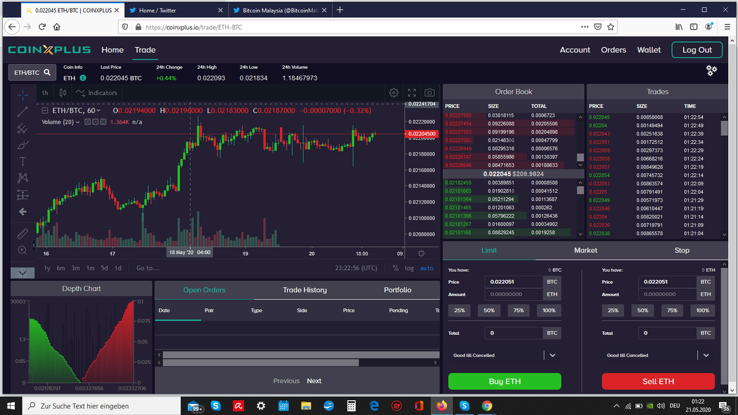Click the green Buy ETH button
Screen dimensions: 738x415
(x=505, y=381)
